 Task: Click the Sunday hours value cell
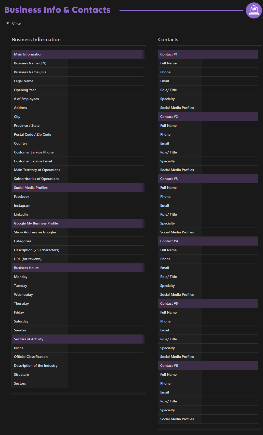(106, 330)
